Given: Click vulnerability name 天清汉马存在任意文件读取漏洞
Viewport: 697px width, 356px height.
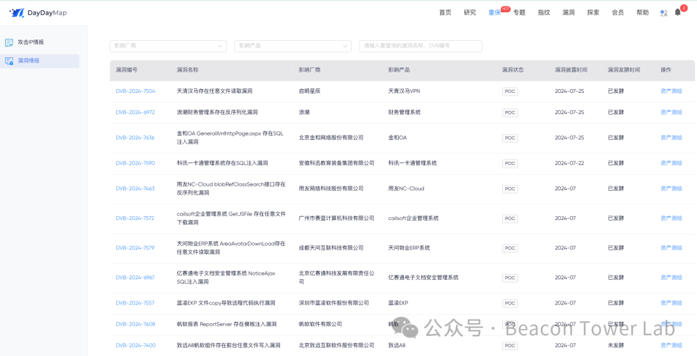Looking at the screenshot, I should pyautogui.click(x=215, y=91).
